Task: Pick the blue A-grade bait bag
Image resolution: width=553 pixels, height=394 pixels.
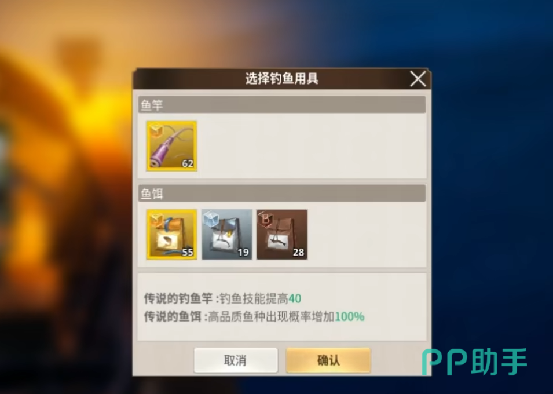Action: point(227,235)
